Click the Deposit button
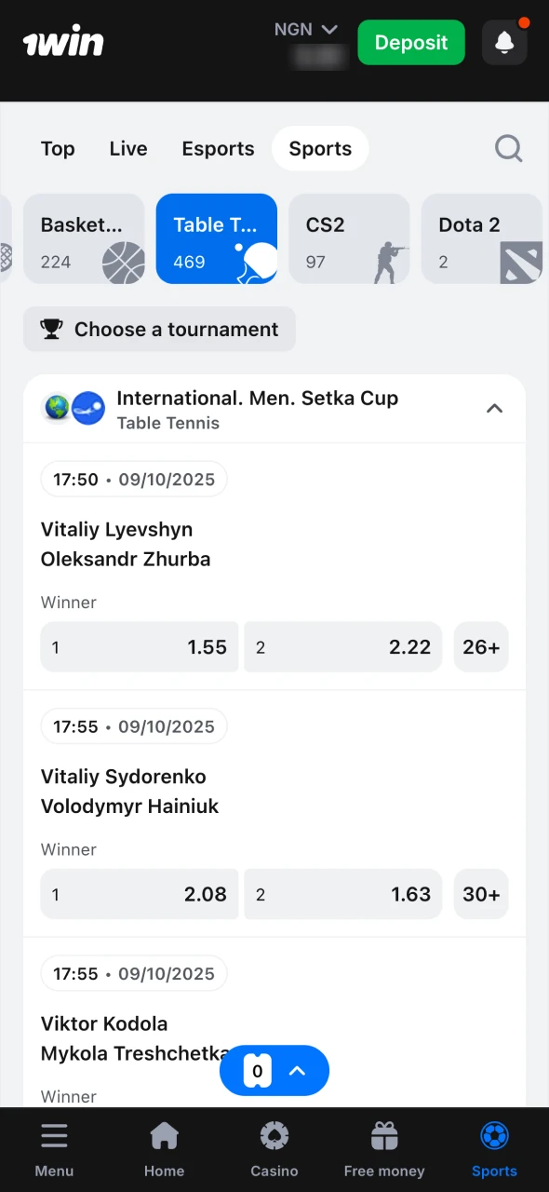 coord(410,42)
